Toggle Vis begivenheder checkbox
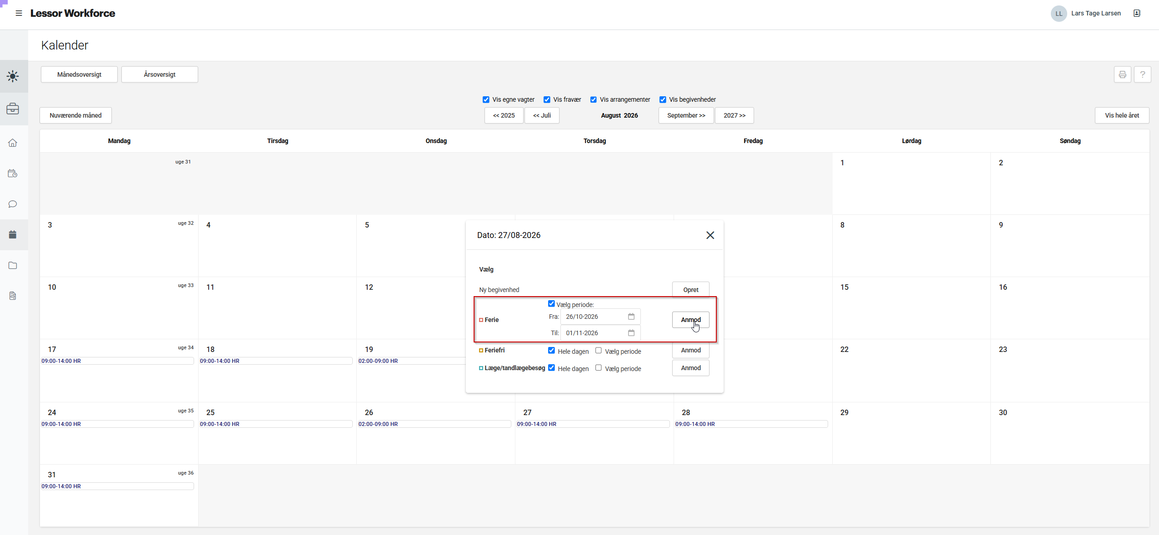This screenshot has height=535, width=1159. point(663,99)
